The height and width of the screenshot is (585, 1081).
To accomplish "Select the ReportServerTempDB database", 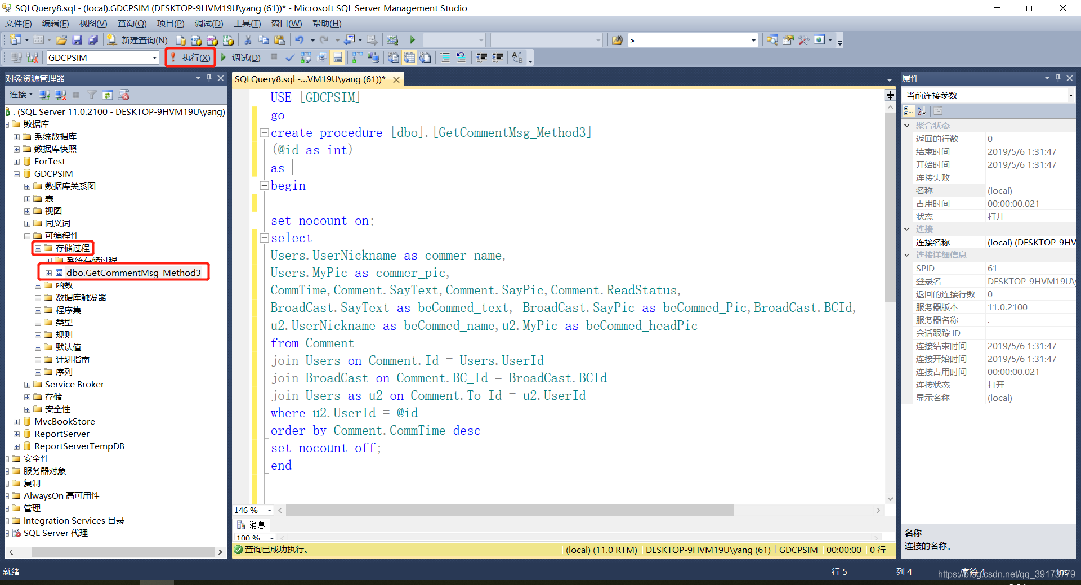I will point(79,446).
